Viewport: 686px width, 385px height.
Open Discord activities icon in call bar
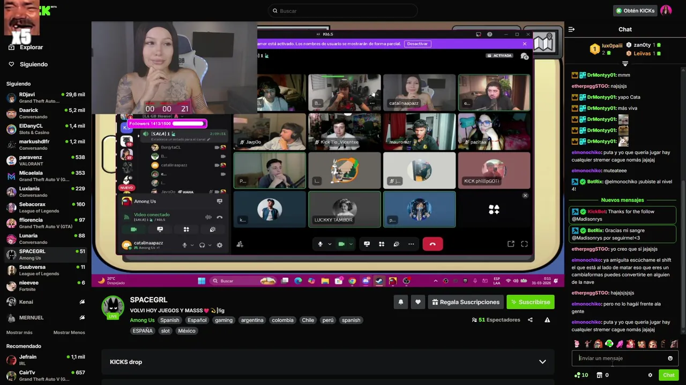pos(382,244)
